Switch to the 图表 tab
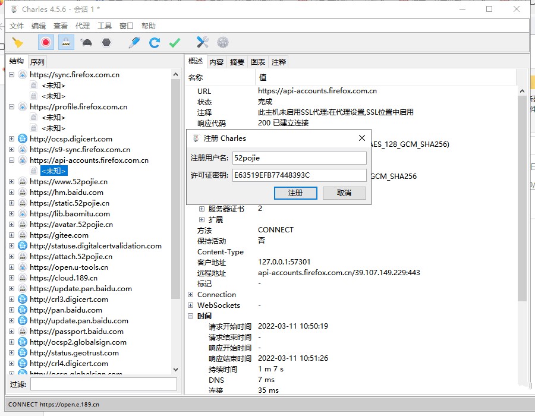 click(x=257, y=62)
